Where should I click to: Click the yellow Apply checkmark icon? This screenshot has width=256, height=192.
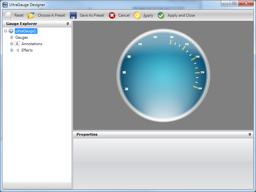[x=137, y=15]
